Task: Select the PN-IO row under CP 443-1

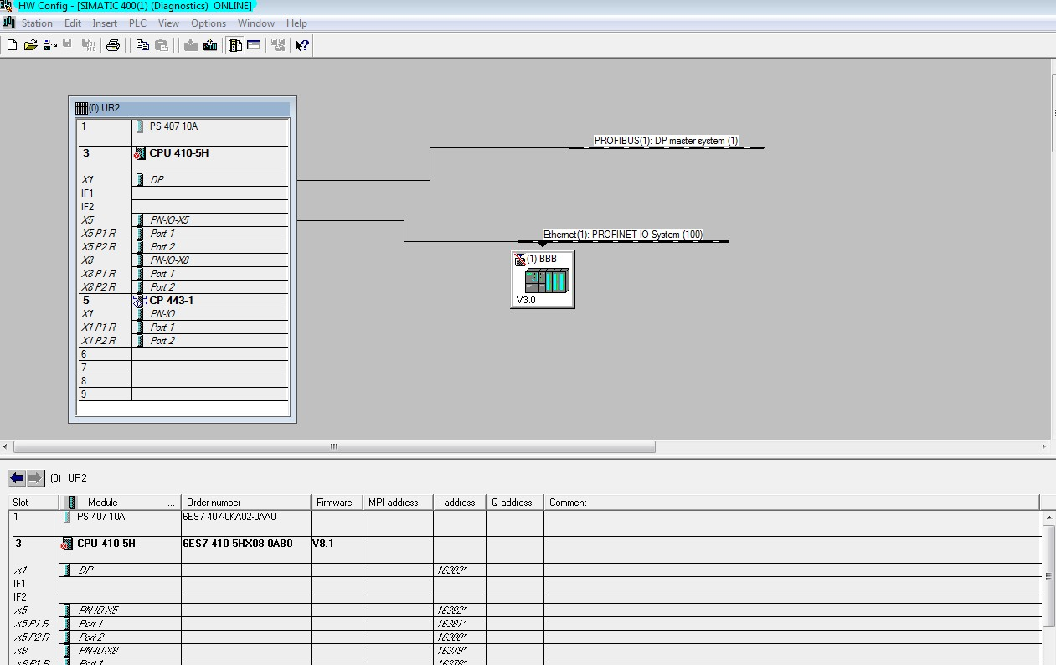Action: point(183,314)
